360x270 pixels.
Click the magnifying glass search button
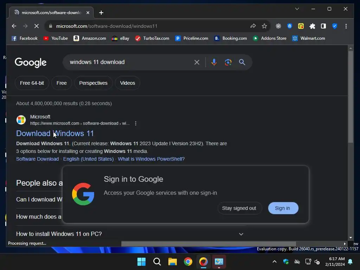242,62
